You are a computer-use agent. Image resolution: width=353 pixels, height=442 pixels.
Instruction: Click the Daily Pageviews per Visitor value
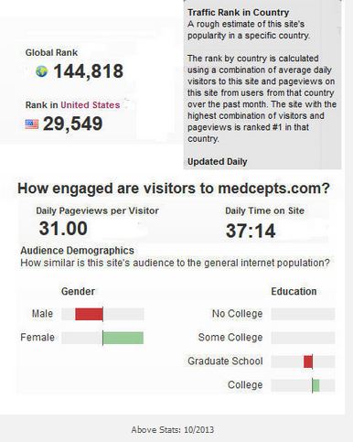tap(63, 229)
